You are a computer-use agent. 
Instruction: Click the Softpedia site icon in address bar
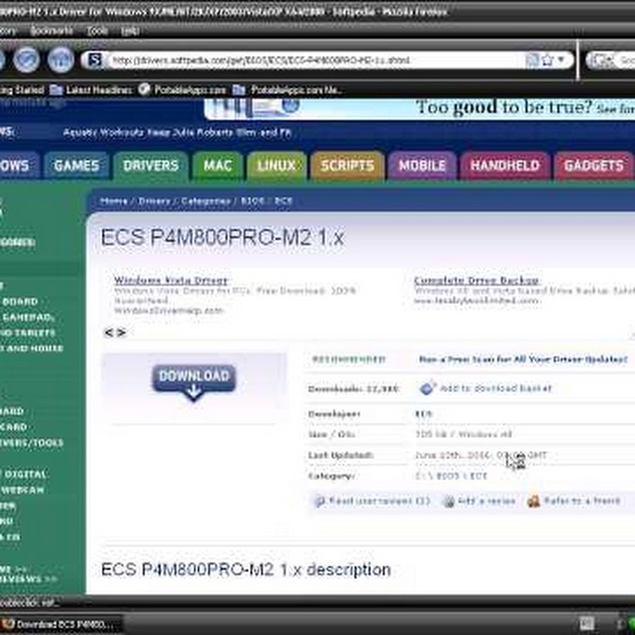click(x=94, y=60)
